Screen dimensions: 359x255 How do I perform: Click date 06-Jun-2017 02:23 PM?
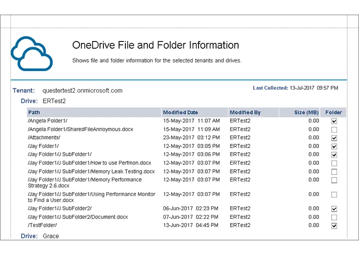coord(191,208)
